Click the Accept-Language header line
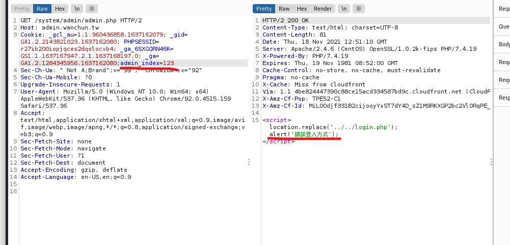The height and width of the screenshot is (245, 510). [76, 177]
